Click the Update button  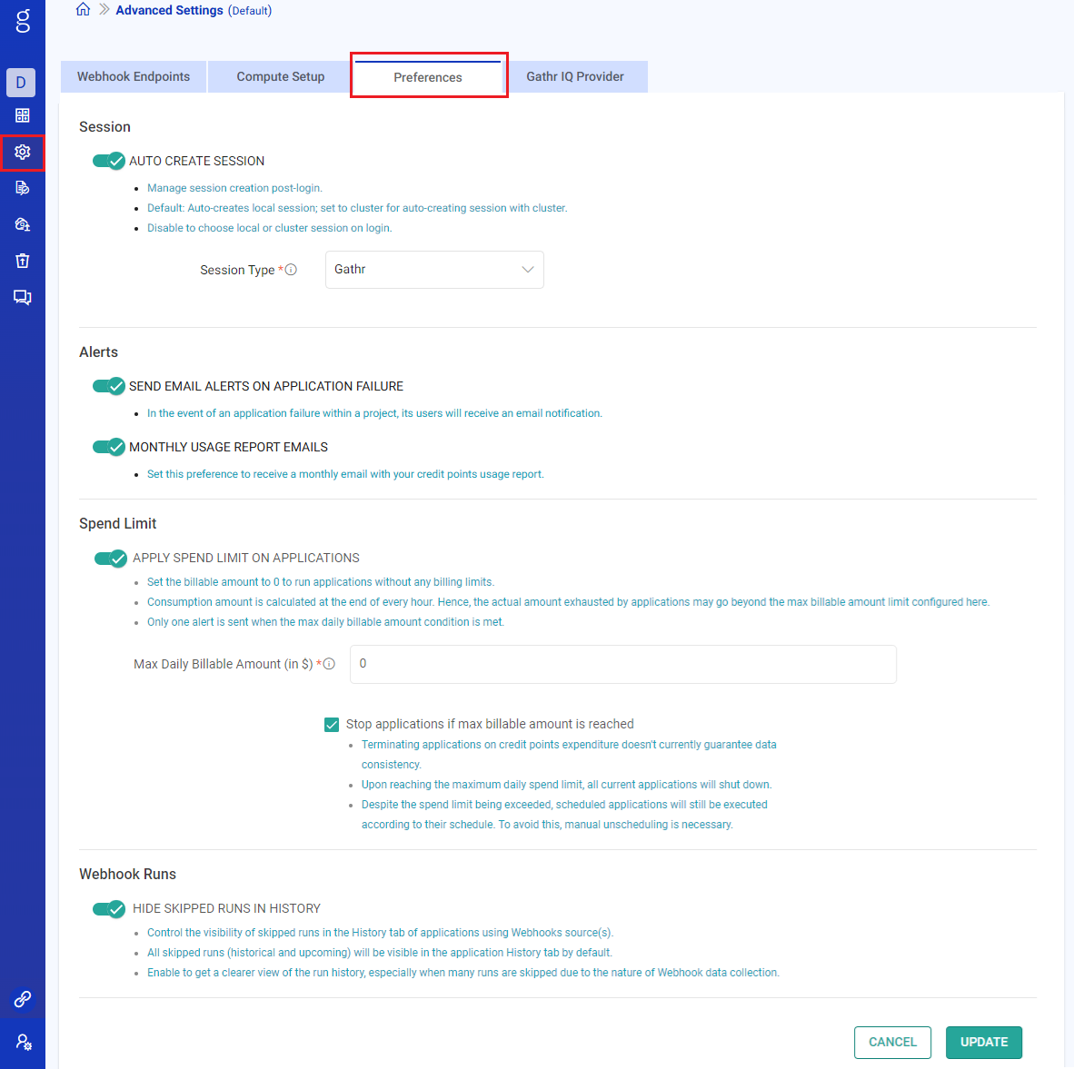(x=983, y=1042)
